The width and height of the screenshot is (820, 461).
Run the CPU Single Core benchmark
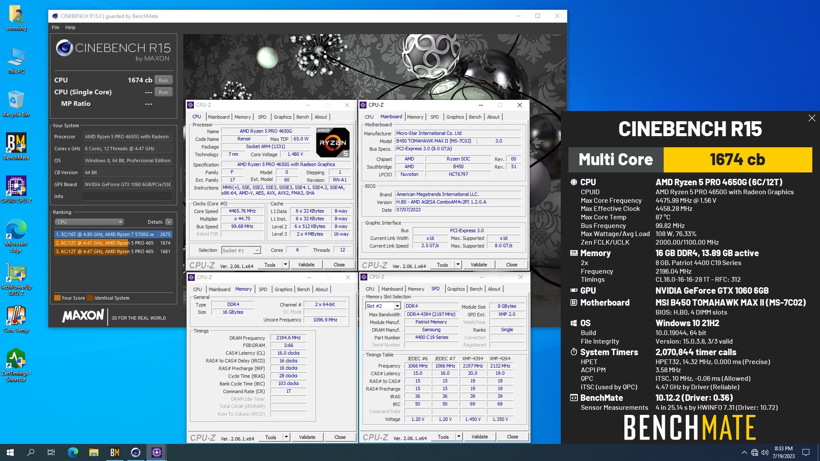click(x=164, y=92)
